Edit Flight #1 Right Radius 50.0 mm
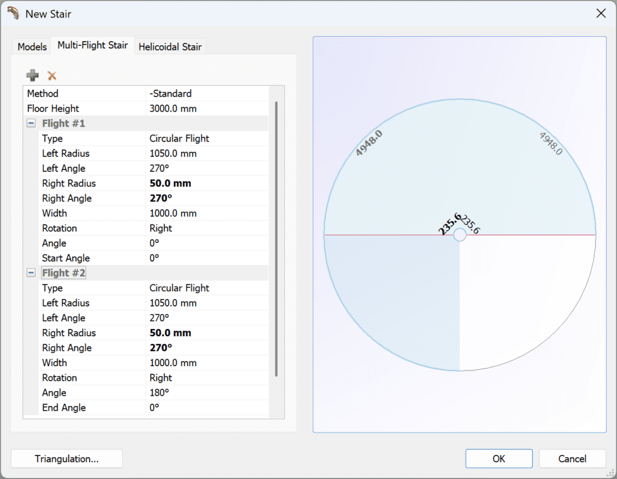The image size is (617, 479). (207, 183)
